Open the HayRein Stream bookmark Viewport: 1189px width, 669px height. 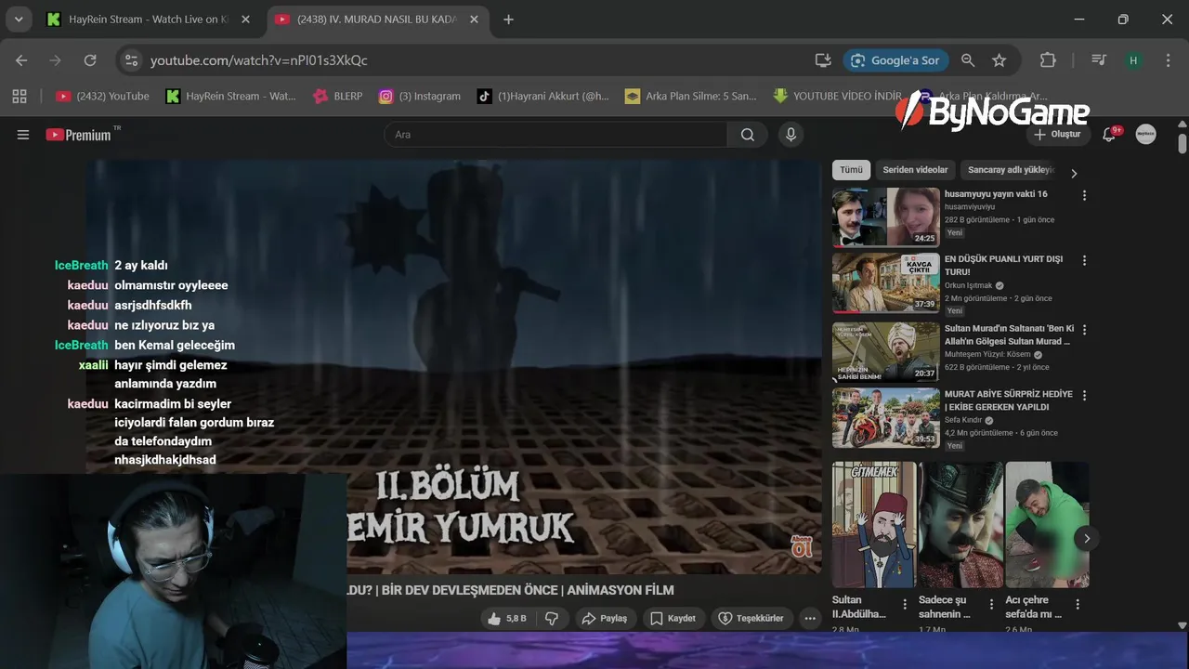click(x=231, y=96)
